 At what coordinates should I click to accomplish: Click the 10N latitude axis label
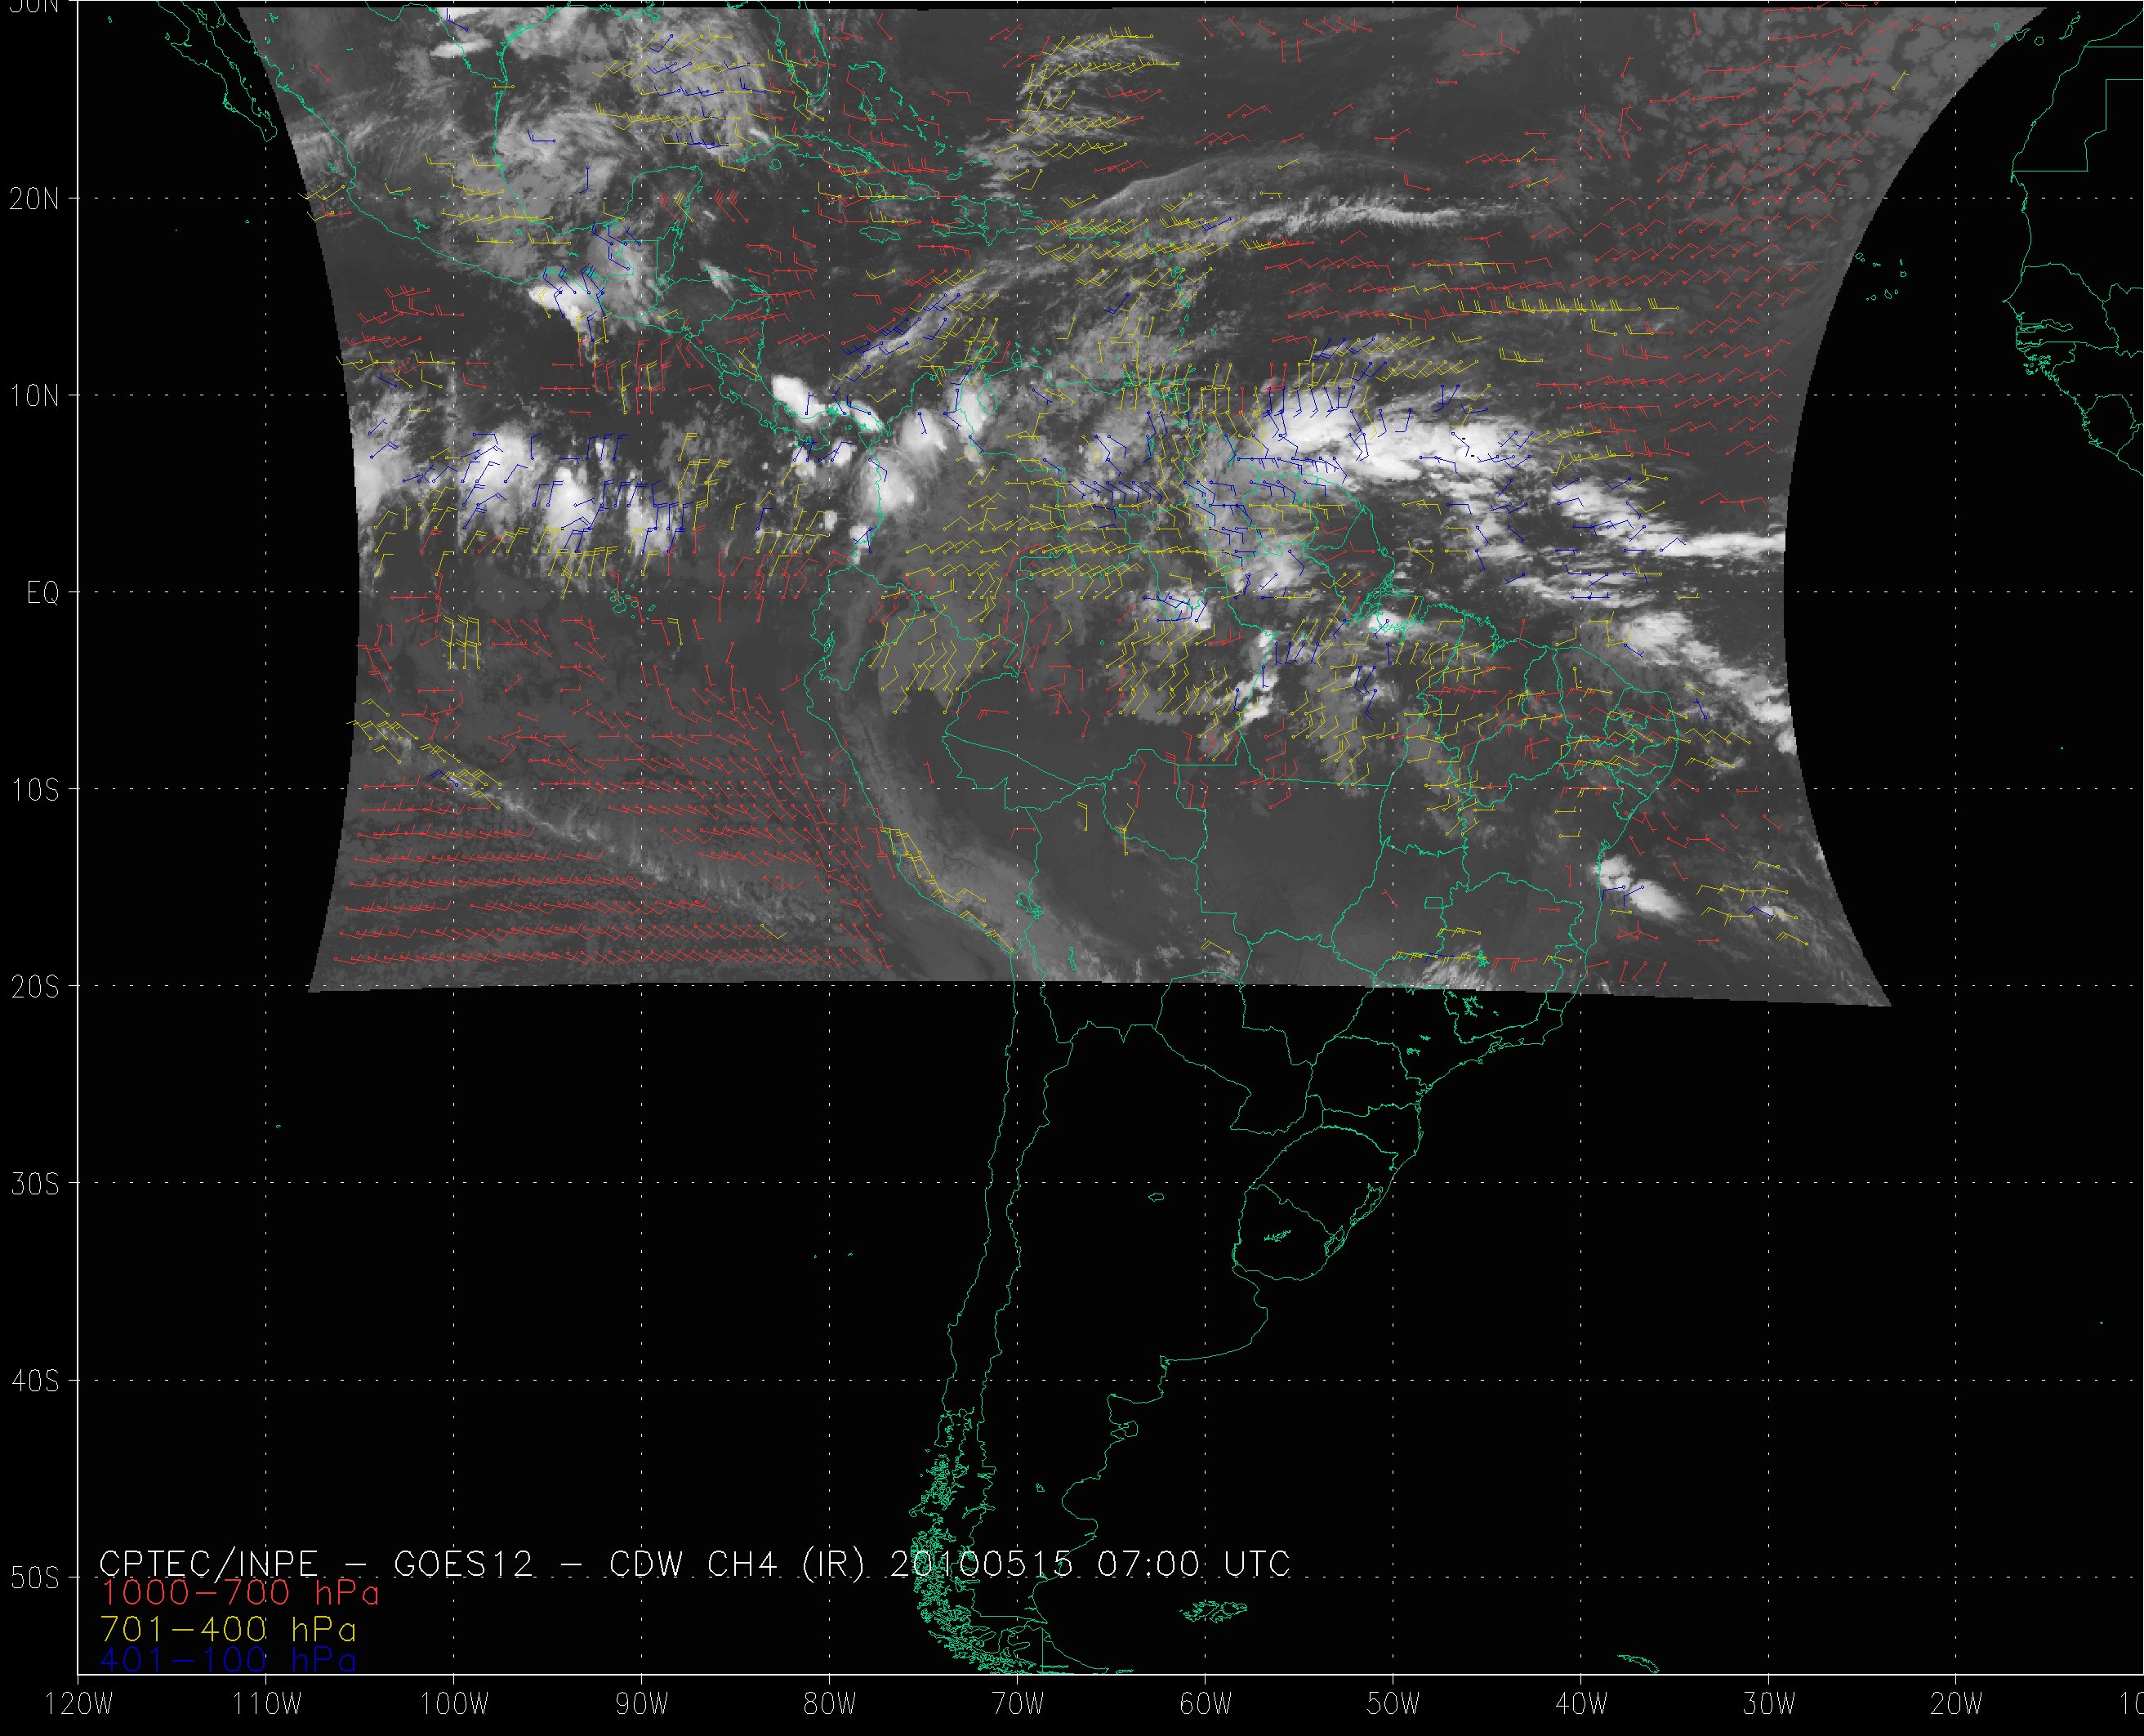(35, 396)
